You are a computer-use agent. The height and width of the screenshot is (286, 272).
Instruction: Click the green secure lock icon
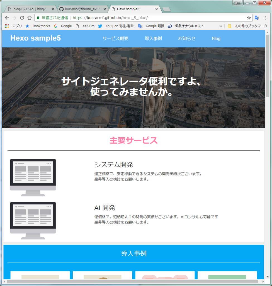pos(38,18)
